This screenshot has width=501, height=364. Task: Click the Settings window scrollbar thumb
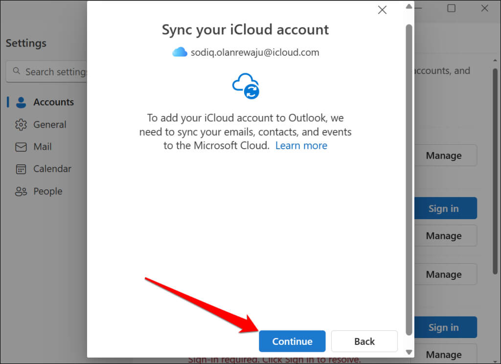coord(495,171)
